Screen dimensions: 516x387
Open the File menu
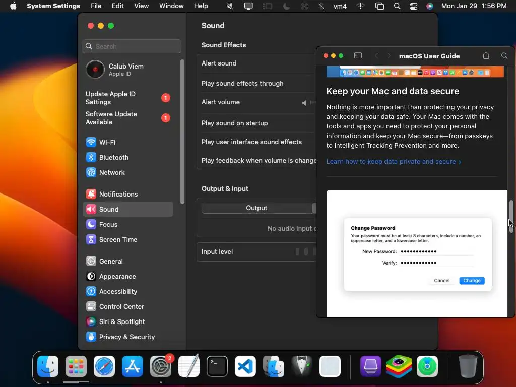96,6
